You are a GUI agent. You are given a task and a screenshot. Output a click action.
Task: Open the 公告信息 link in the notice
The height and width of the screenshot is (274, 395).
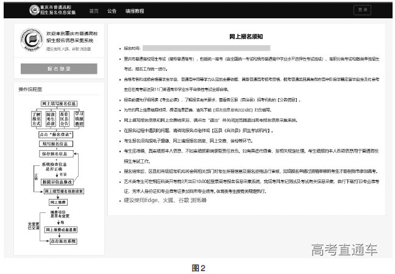pos(288,100)
